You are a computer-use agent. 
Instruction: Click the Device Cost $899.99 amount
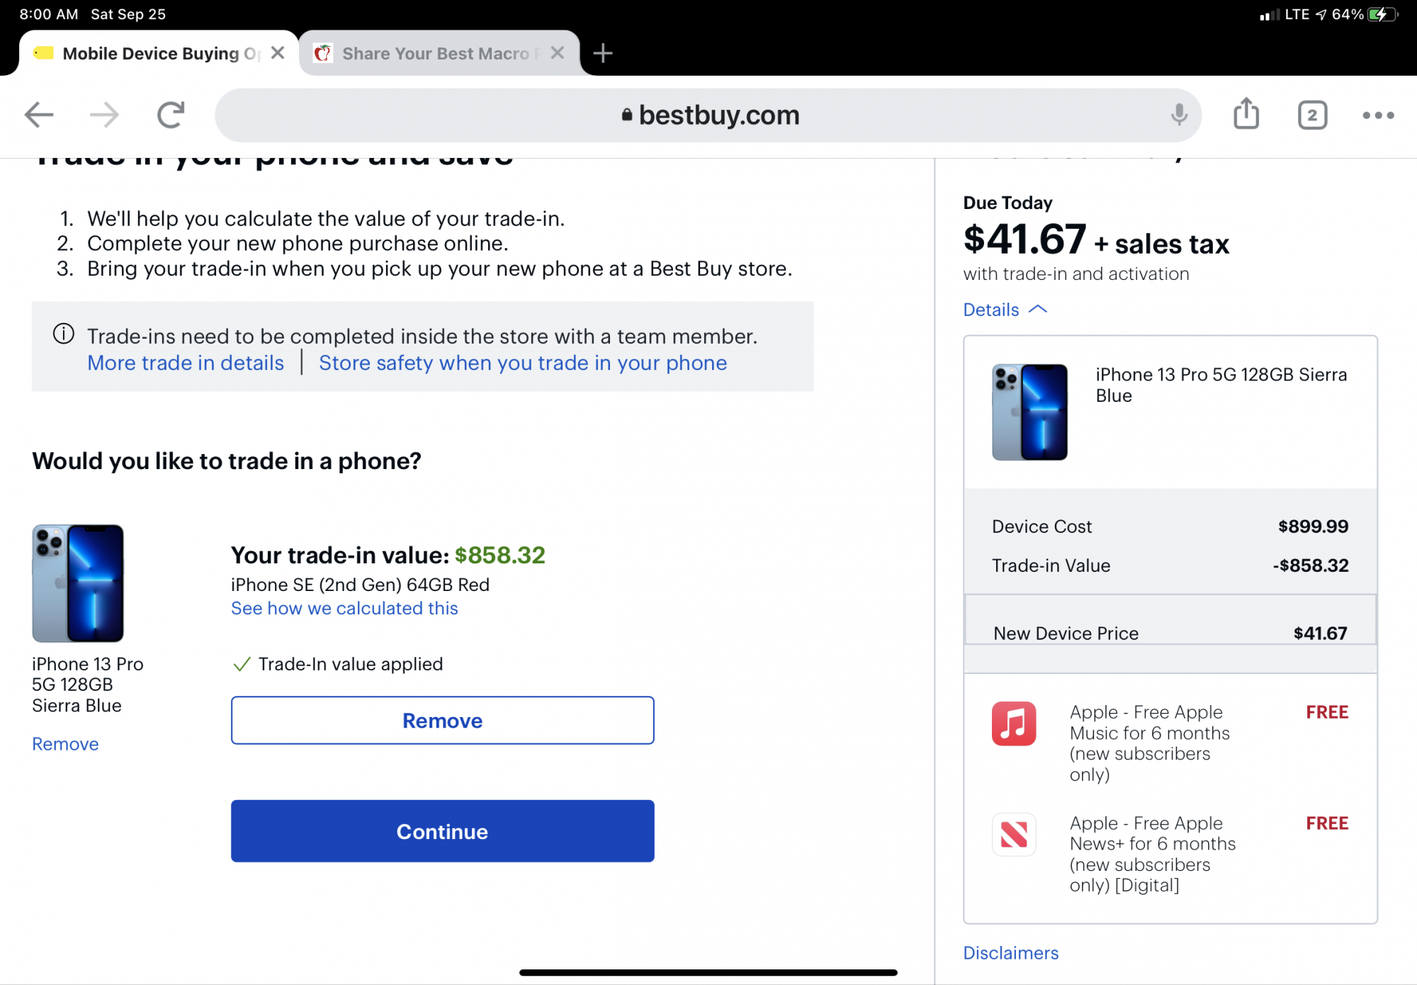pos(1313,527)
